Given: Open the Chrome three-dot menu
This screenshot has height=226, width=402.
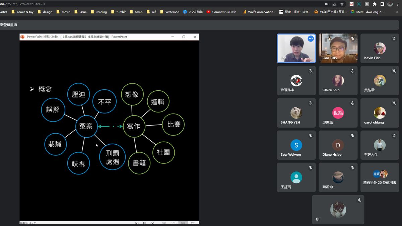Looking at the screenshot, I should [398, 4].
